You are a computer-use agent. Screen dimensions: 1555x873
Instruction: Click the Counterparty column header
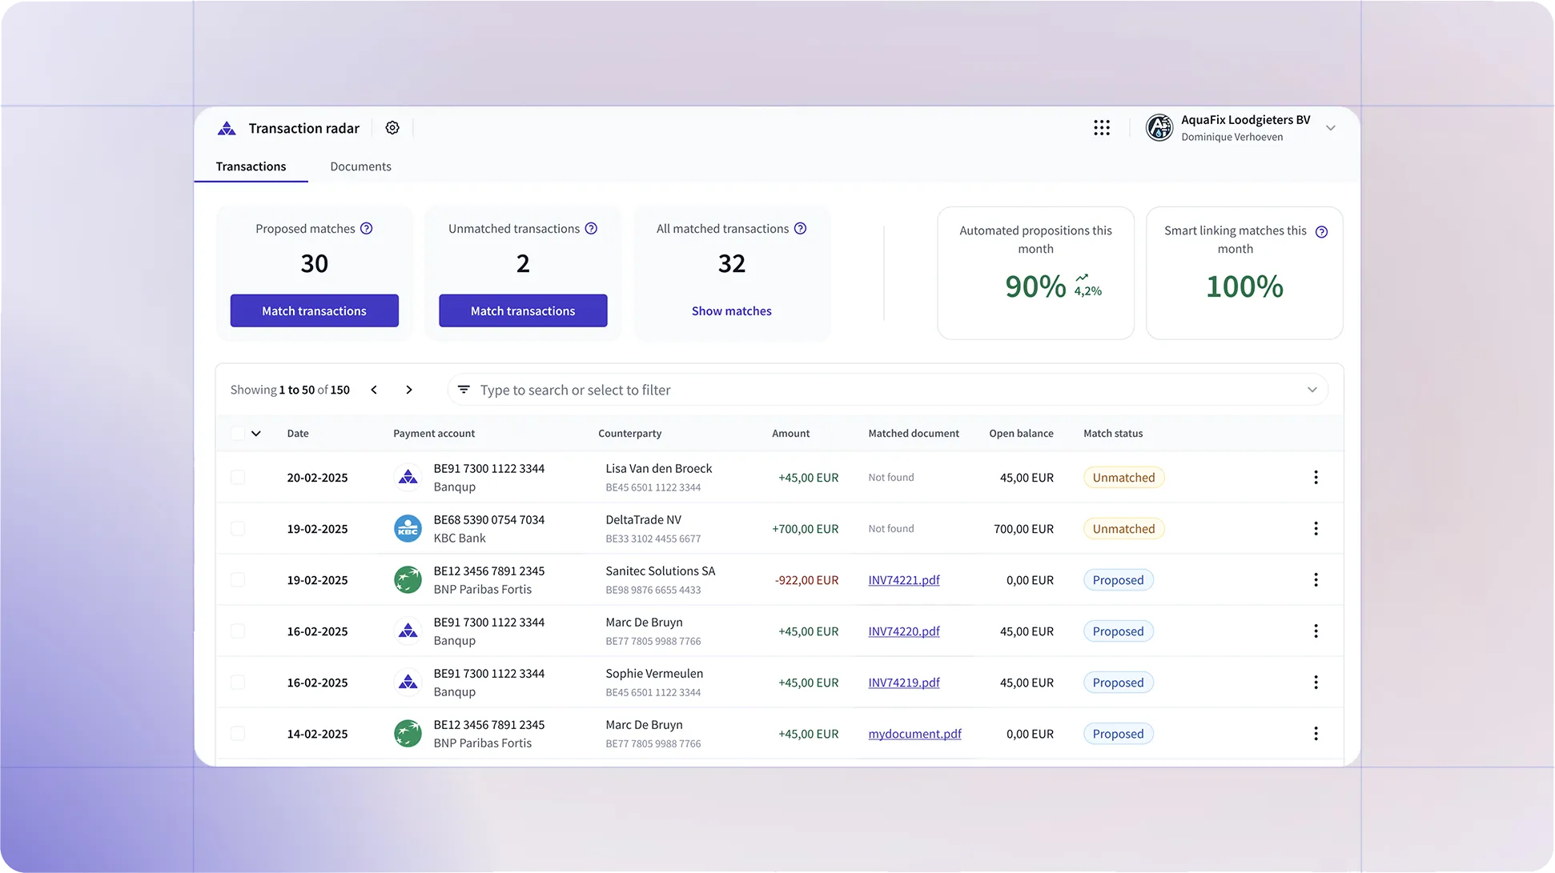[x=630, y=434]
